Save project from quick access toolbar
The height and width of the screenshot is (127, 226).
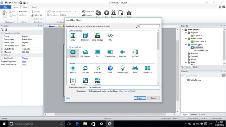6,3
